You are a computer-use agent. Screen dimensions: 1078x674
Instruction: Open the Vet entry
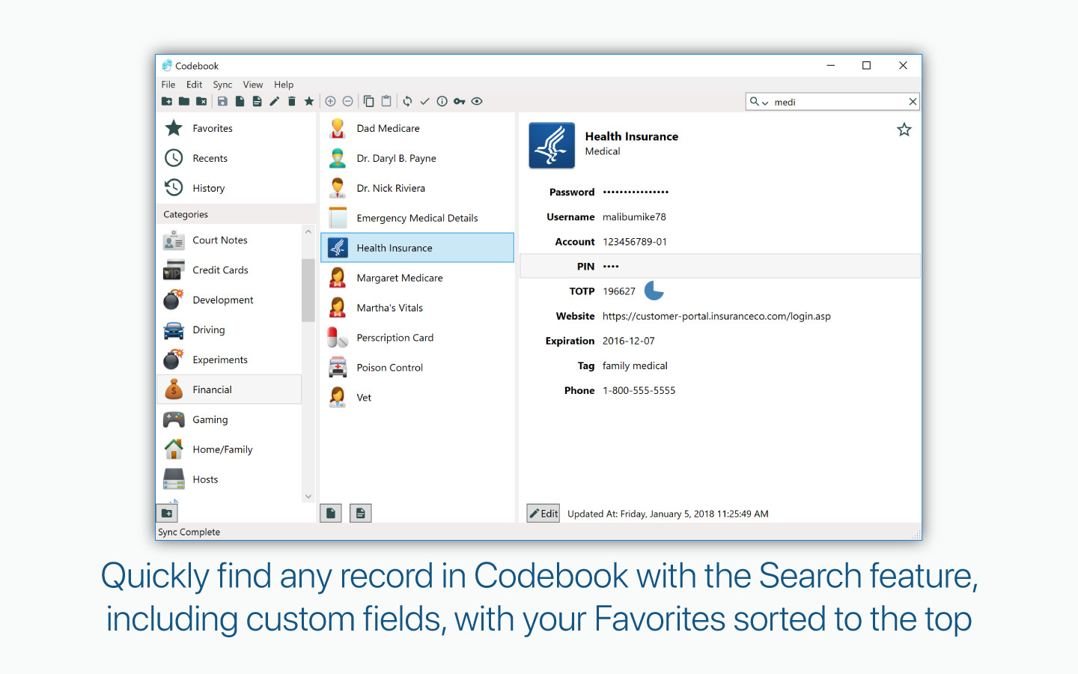(418, 398)
